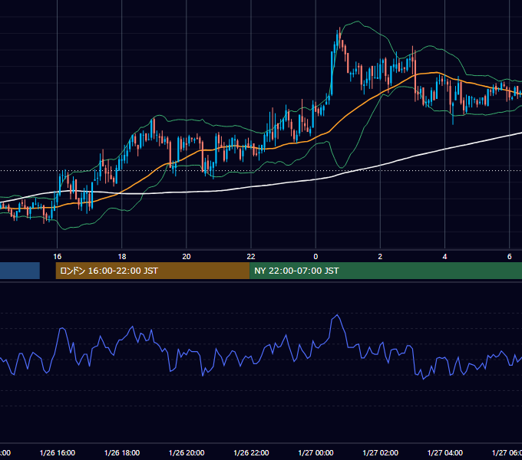Click the 22 hour label on chart axis
Image resolution: width=522 pixels, height=460 pixels.
pos(251,257)
